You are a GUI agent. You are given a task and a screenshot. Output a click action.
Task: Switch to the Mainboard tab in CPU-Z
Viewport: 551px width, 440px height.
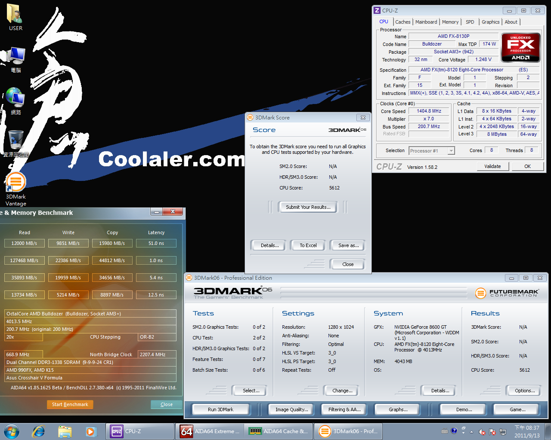click(x=426, y=22)
